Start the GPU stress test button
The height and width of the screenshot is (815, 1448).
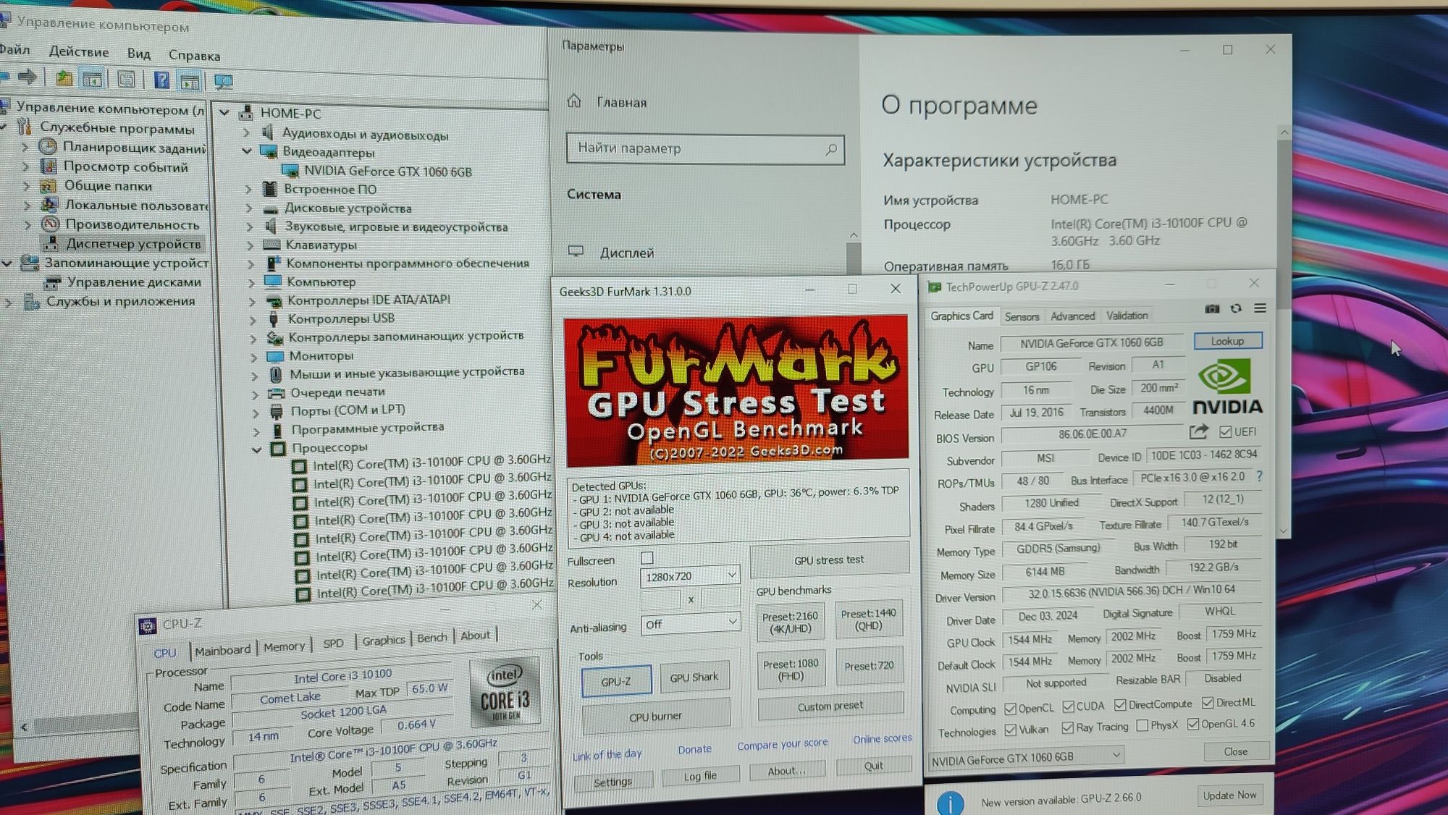pos(829,559)
